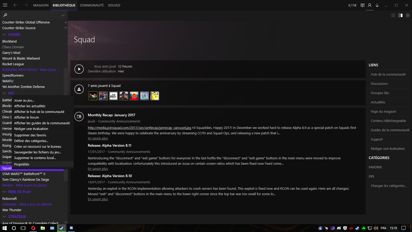The image size is (412, 232).
Task: Open the hamburger main menu
Action: (5, 5)
